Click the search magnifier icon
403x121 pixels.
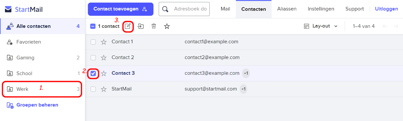(165, 9)
